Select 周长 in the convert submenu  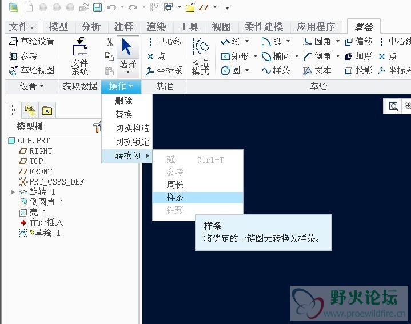[x=198, y=185]
